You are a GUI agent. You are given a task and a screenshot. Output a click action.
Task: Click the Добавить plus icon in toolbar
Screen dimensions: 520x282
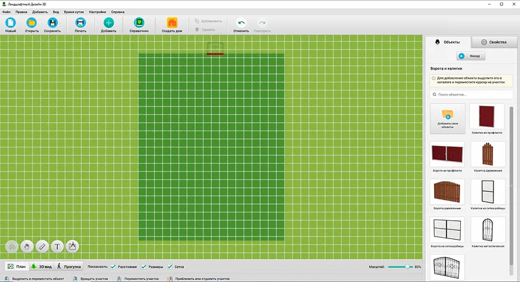(109, 23)
